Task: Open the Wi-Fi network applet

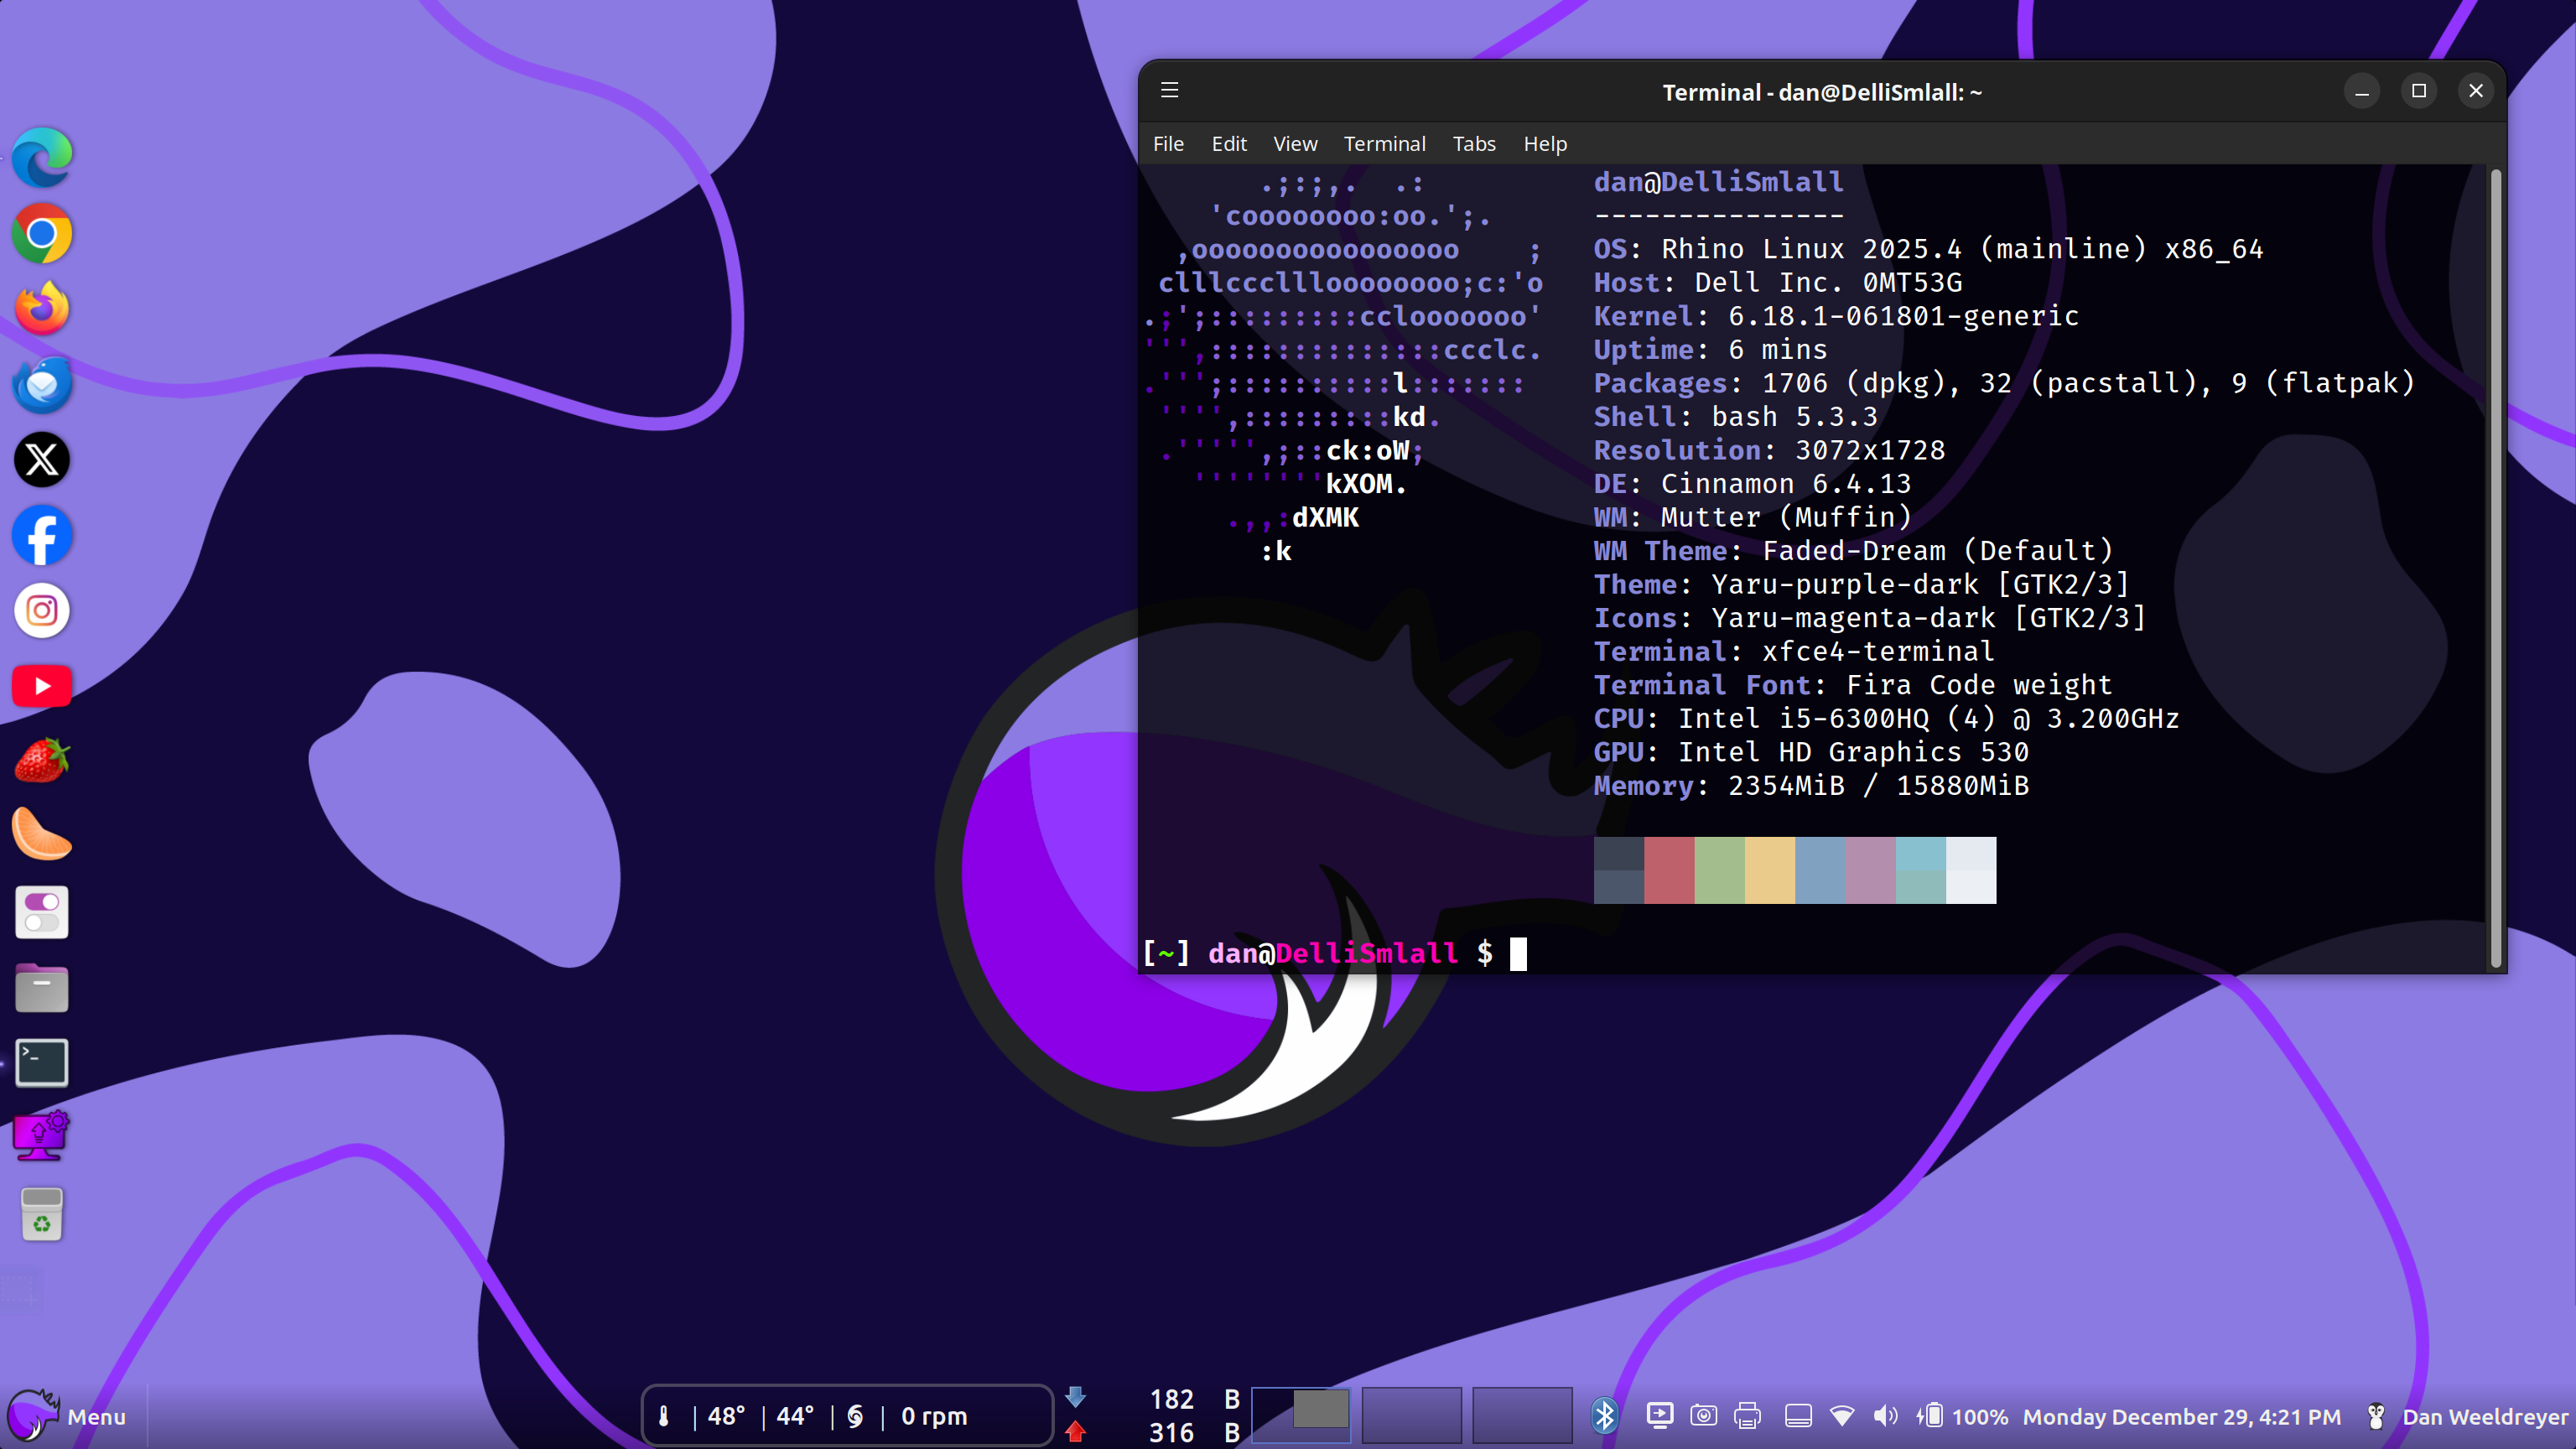Action: pyautogui.click(x=1841, y=1416)
